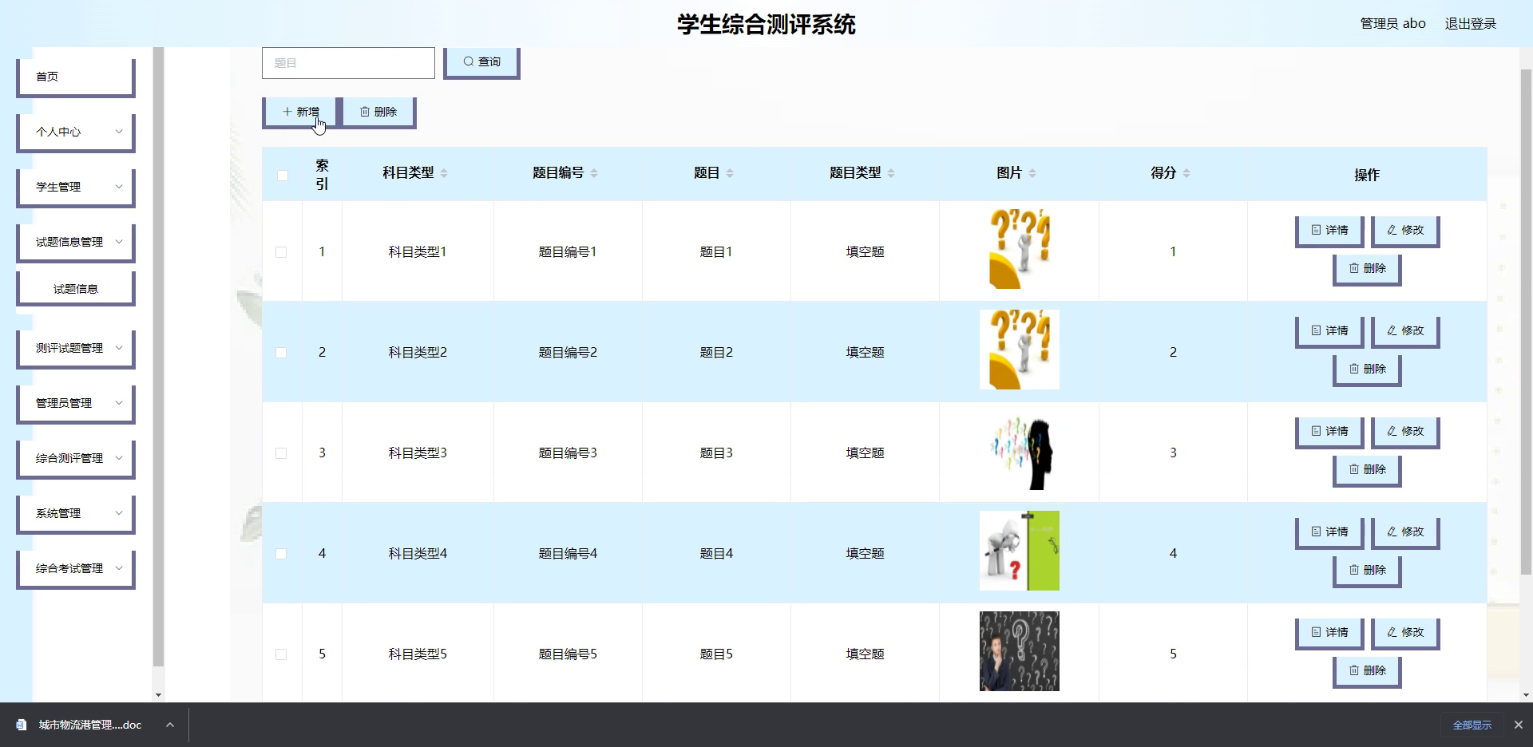The image size is (1533, 747).
Task: Click cell 题目编号4
Action: click(568, 554)
